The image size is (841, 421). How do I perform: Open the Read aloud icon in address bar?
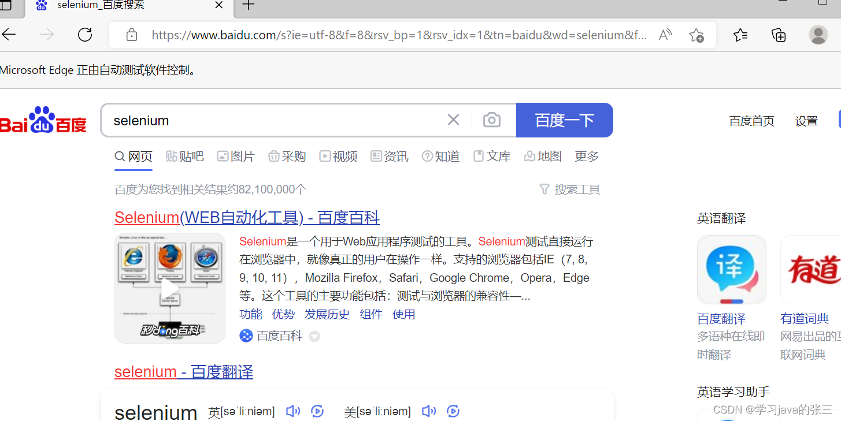click(x=665, y=35)
